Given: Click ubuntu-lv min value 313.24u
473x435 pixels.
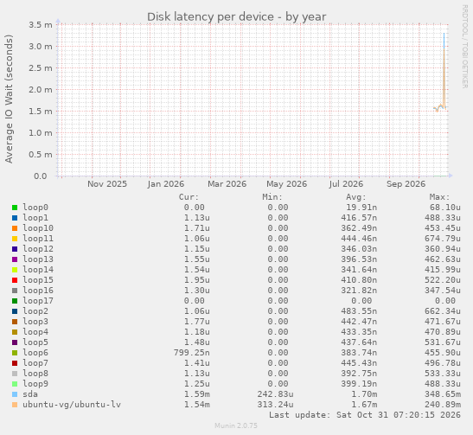Looking at the screenshot, I should coord(276,405).
